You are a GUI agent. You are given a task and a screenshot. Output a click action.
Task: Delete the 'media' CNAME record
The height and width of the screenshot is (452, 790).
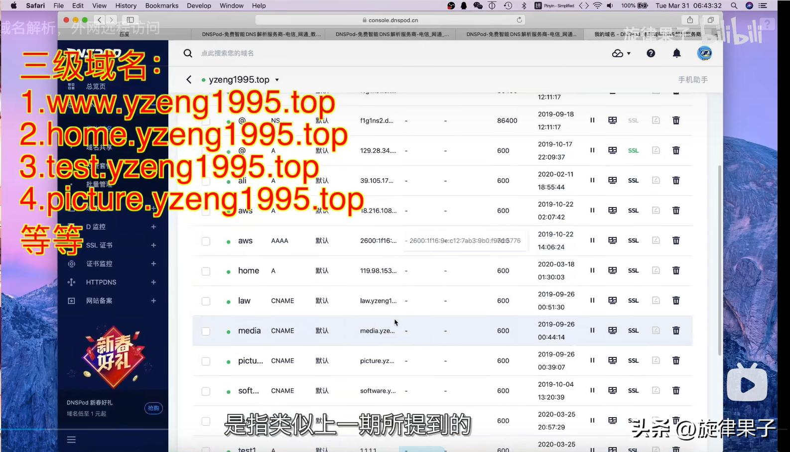tap(676, 331)
